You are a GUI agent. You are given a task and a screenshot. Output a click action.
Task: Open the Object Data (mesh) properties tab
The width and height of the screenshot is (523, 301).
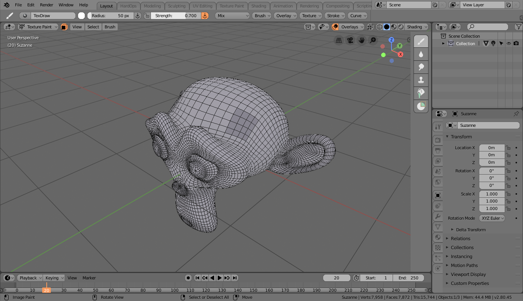click(437, 227)
